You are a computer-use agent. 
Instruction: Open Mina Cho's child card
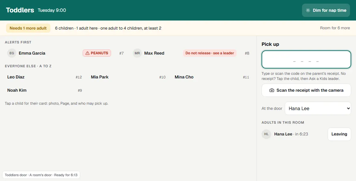[212, 77]
